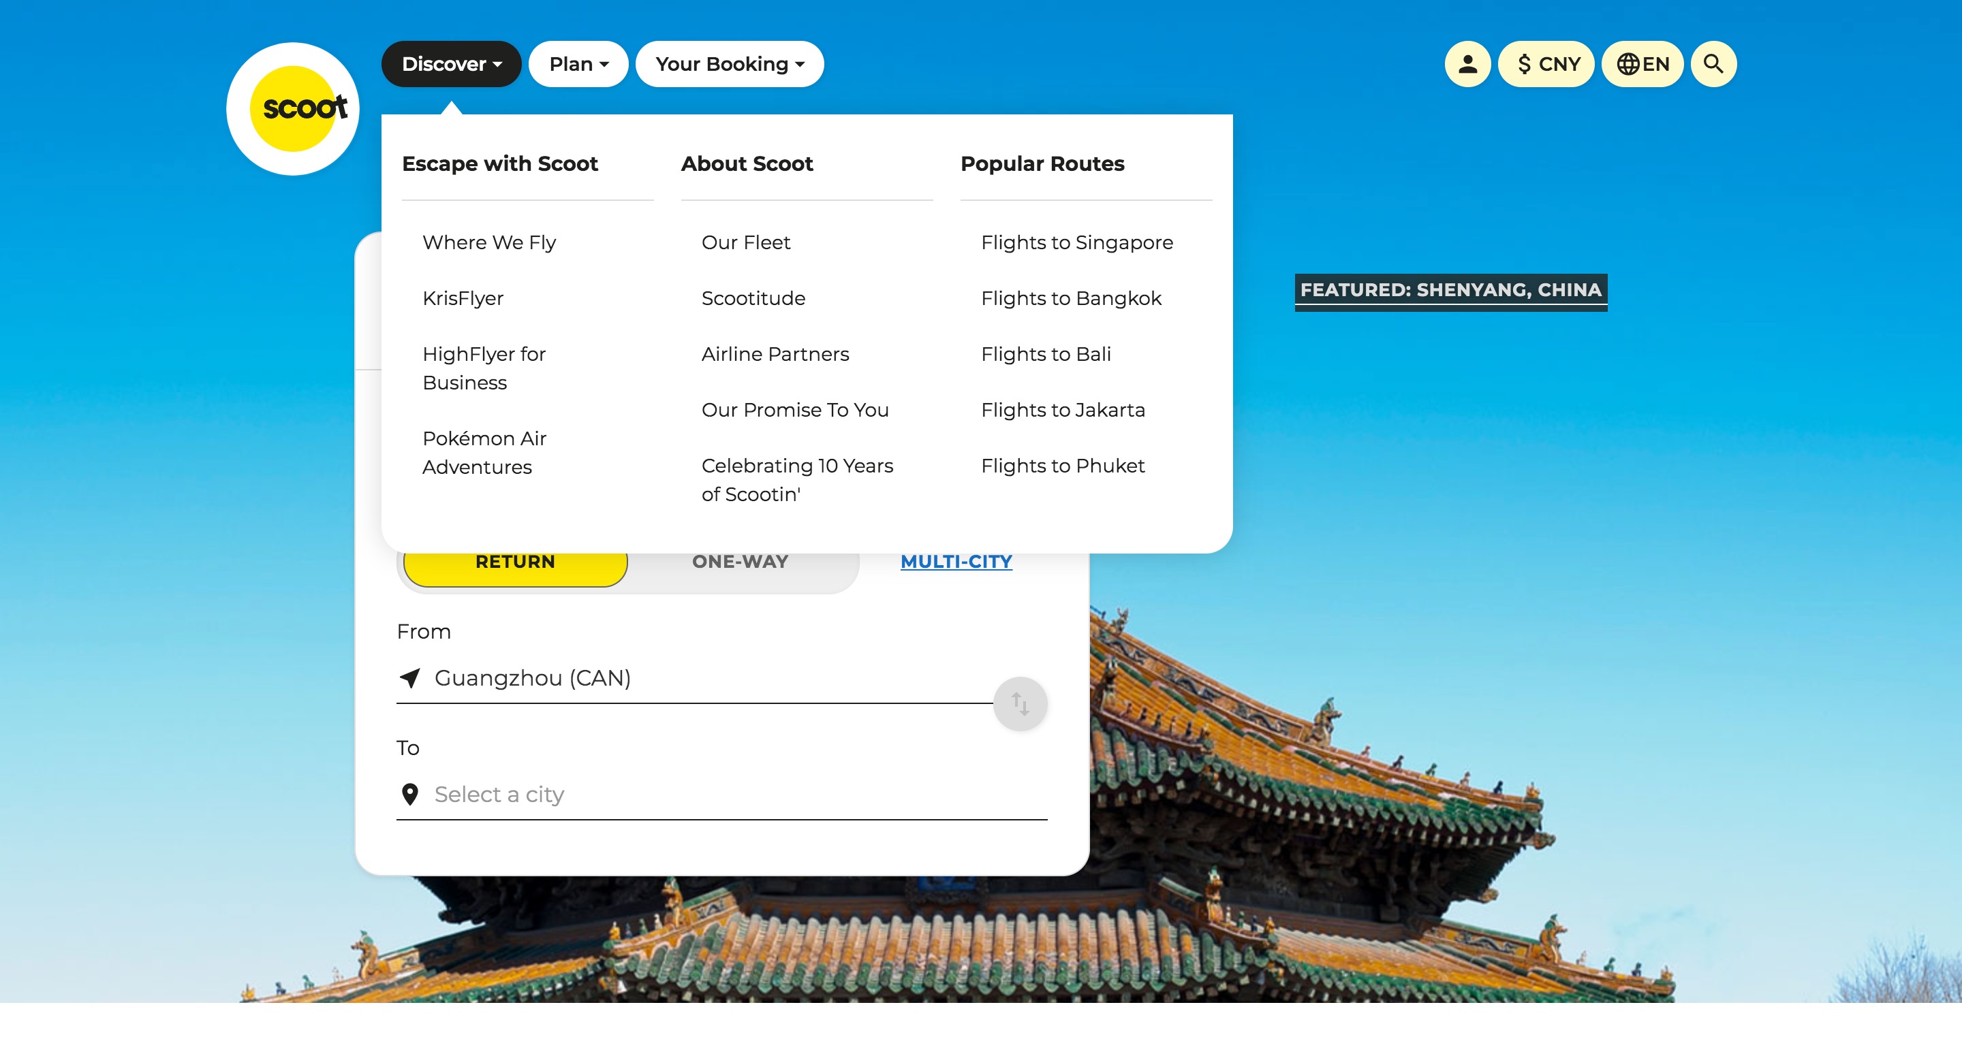Open Our Promise To You

[794, 409]
